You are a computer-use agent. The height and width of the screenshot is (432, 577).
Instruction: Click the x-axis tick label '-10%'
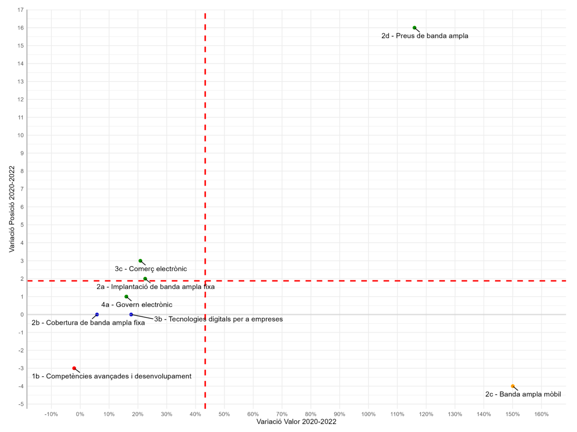point(51,414)
